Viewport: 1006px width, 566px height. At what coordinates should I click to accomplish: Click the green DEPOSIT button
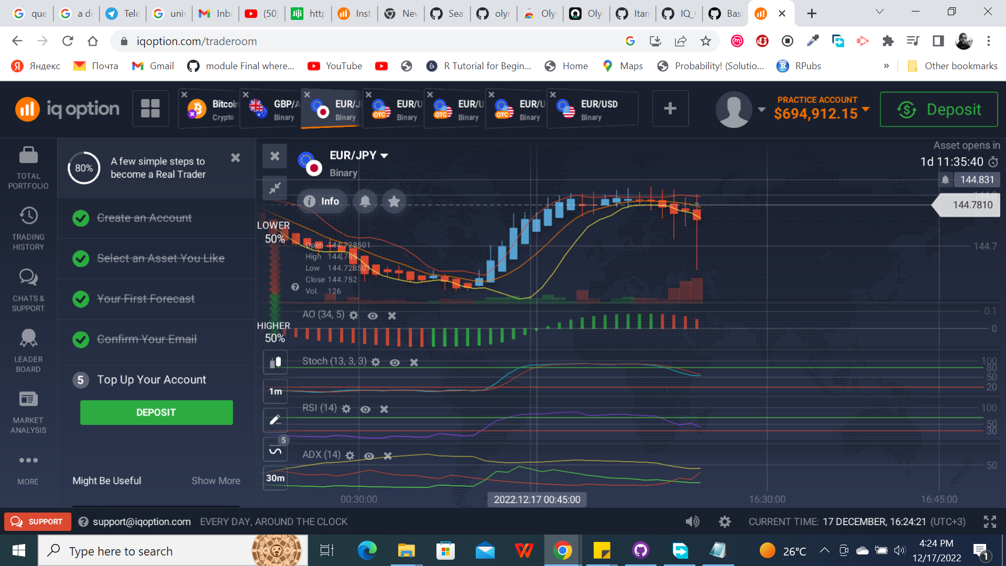tap(156, 412)
